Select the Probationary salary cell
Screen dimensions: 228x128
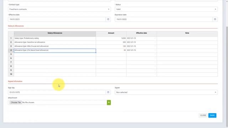pos(55,38)
